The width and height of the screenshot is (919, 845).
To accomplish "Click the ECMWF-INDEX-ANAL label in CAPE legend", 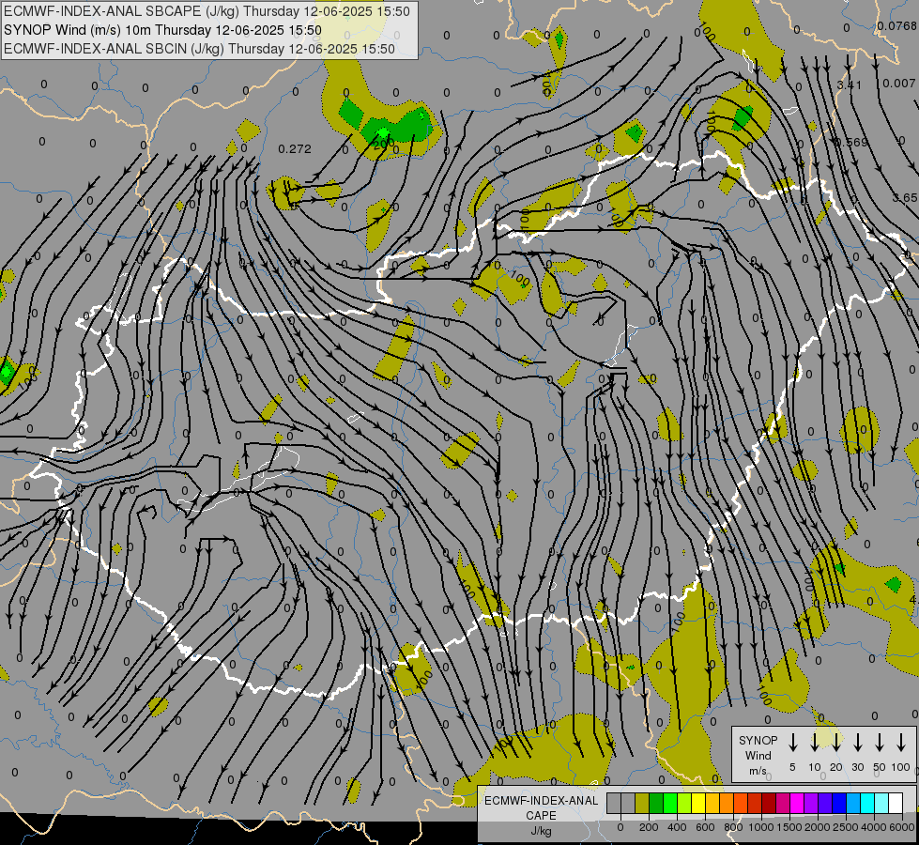I will click(541, 801).
